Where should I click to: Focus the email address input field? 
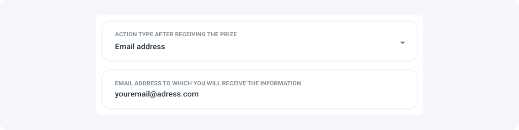tap(260, 90)
